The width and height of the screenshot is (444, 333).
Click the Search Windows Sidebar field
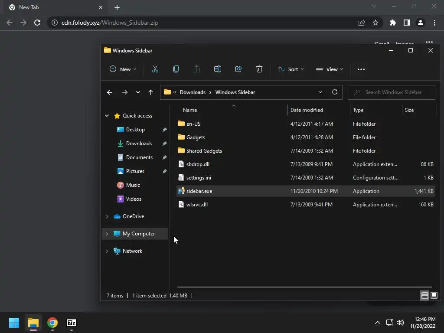392,92
